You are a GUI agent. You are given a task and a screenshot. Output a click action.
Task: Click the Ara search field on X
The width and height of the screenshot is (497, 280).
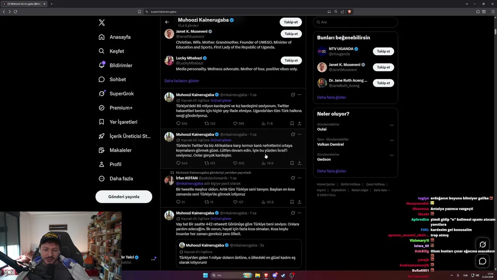point(355,22)
